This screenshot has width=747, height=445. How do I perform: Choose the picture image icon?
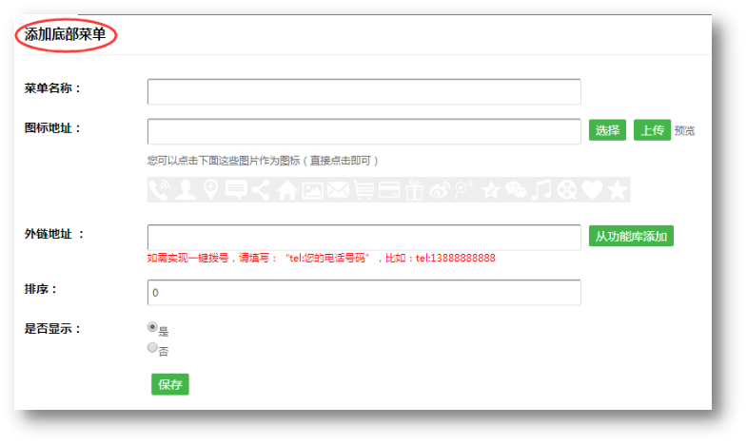click(x=312, y=190)
